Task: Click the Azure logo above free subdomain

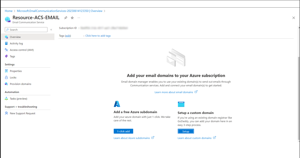Action: tap(117, 104)
